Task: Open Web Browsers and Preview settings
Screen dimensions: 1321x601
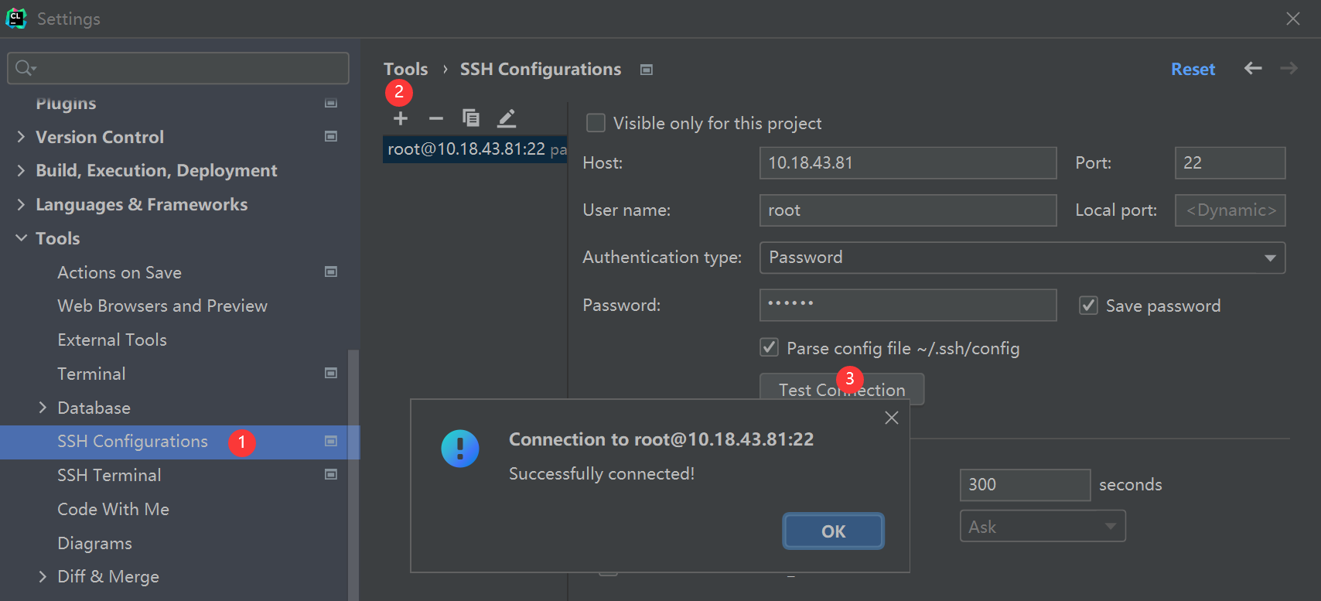Action: pyautogui.click(x=162, y=306)
